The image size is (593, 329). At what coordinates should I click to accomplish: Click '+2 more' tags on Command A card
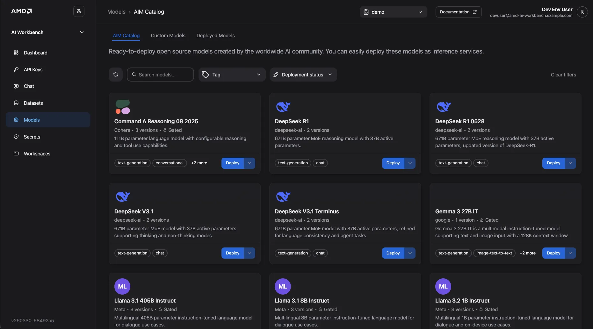tap(199, 163)
